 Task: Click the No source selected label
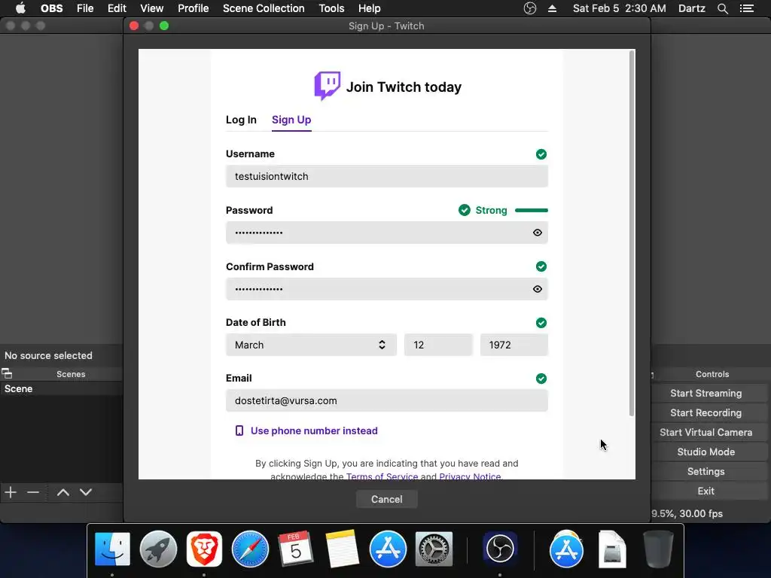(x=48, y=355)
